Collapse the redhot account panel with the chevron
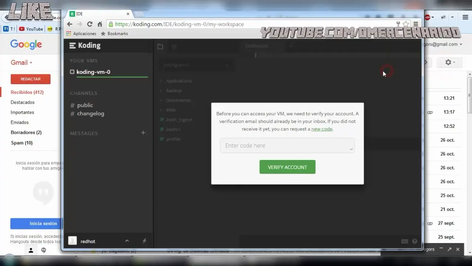Image resolution: width=472 pixels, height=266 pixels. (127, 241)
